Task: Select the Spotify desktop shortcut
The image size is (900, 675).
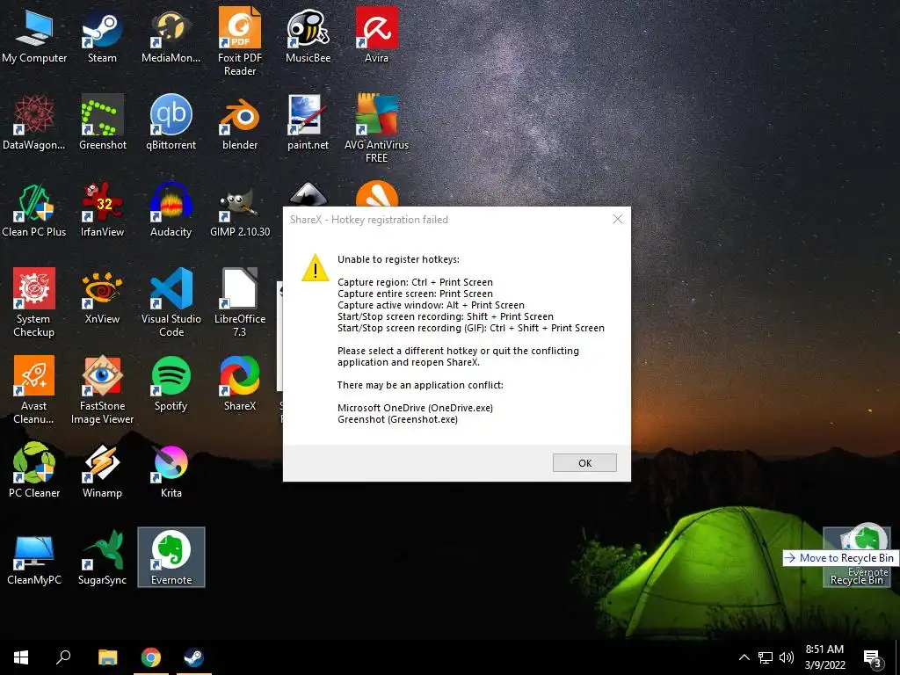Action: pos(171,384)
